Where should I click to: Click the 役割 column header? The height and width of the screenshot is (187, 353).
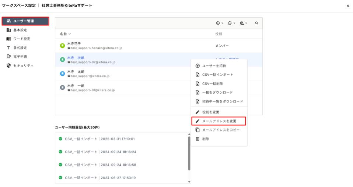(219, 34)
